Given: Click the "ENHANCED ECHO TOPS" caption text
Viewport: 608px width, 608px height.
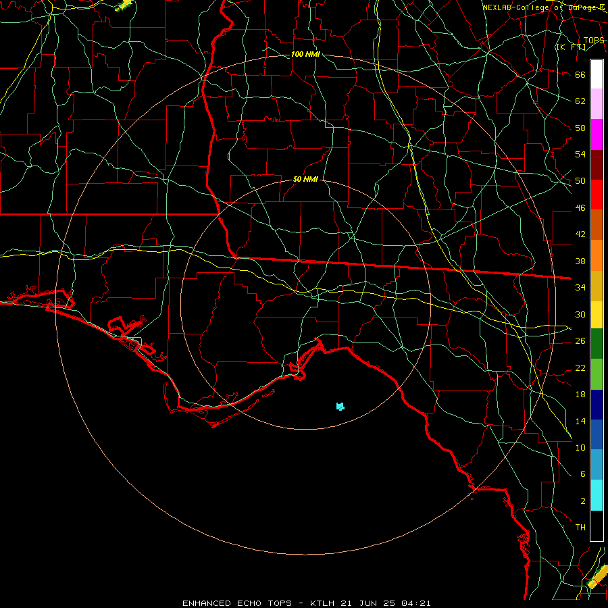Looking at the screenshot, I should click(x=237, y=603).
